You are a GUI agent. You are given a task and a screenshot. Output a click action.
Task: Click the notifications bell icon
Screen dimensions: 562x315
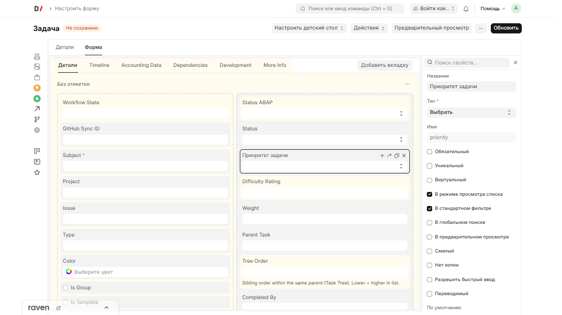466,9
